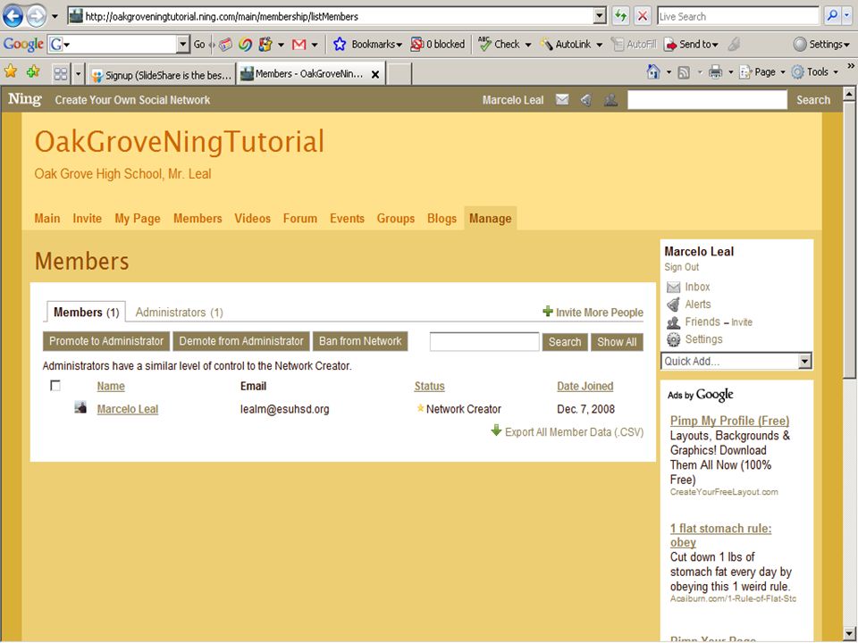The image size is (858, 643).
Task: Click the ABC spell Check icon
Action: click(484, 44)
